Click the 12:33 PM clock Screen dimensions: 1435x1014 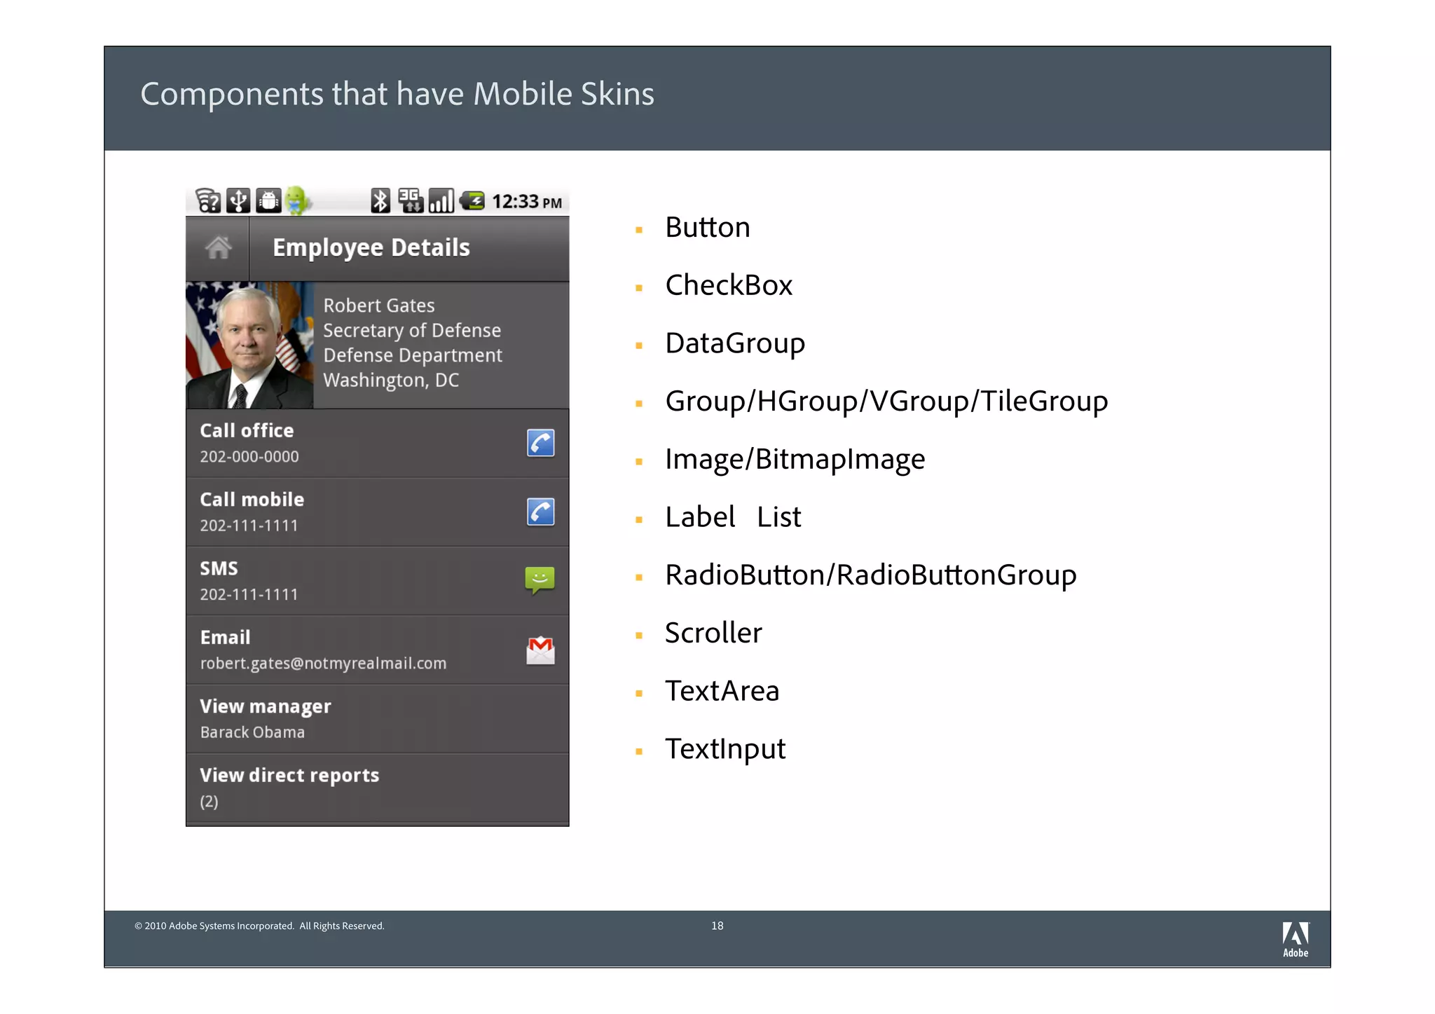pos(526,202)
